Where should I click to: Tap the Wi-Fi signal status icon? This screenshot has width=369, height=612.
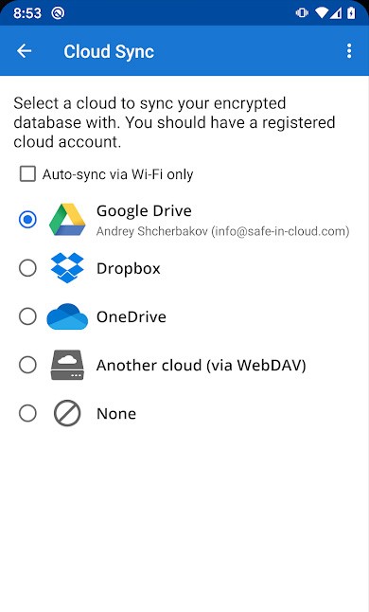point(322,13)
